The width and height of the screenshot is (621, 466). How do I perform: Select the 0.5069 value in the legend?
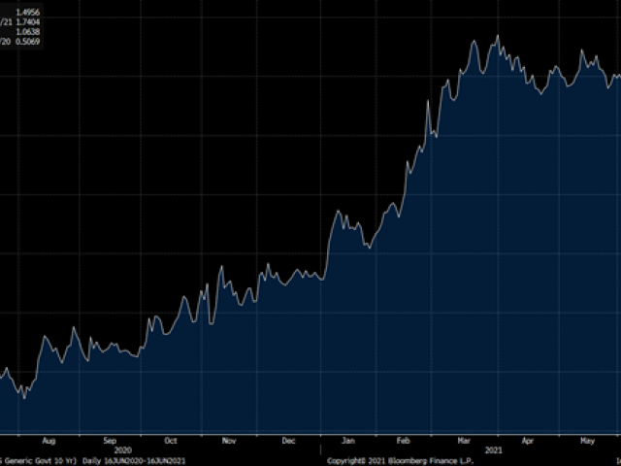28,40
